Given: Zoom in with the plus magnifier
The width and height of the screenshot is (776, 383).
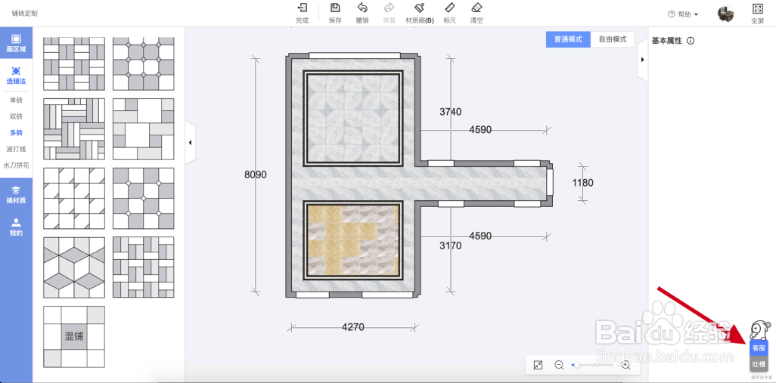Looking at the screenshot, I should (625, 365).
